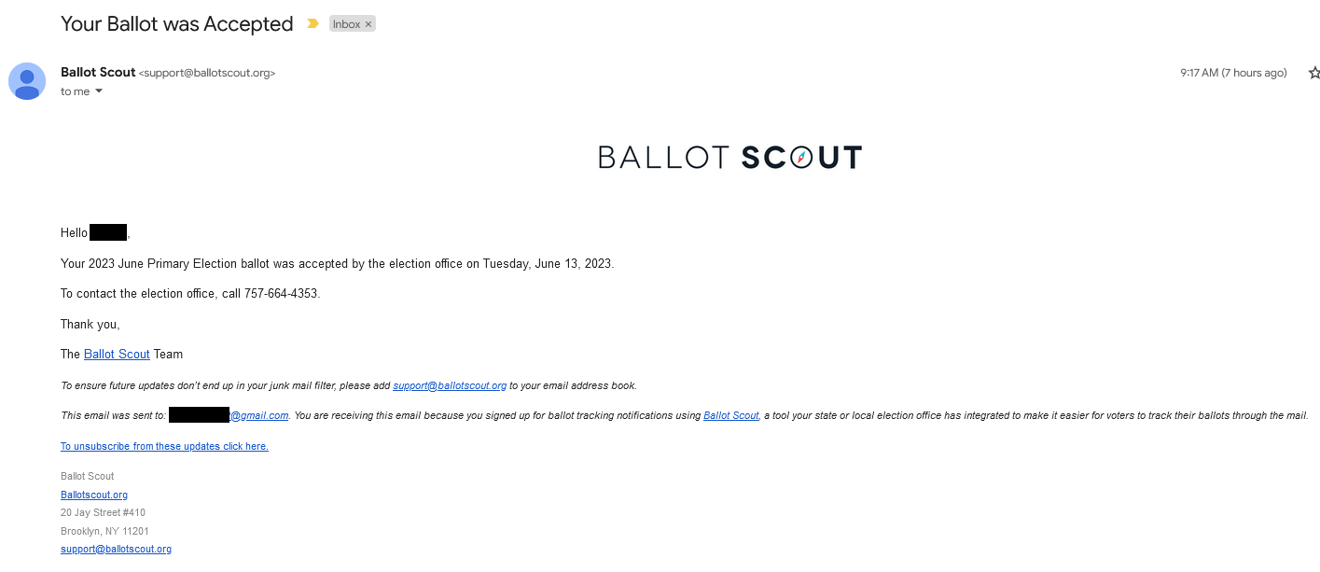Click the sender address in angle brackets

click(207, 73)
